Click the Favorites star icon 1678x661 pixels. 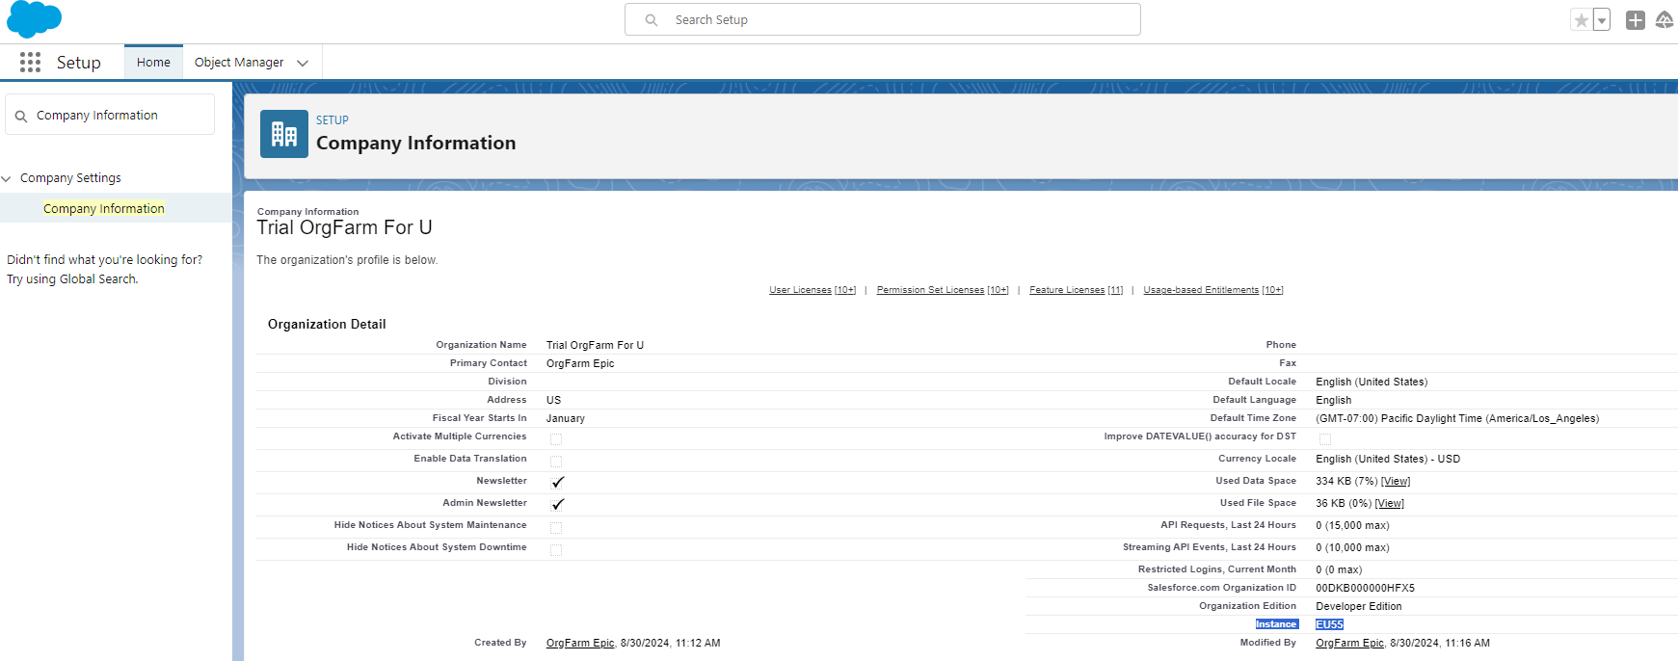tap(1581, 20)
